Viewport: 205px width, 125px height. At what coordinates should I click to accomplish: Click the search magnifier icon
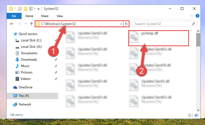click(x=193, y=24)
